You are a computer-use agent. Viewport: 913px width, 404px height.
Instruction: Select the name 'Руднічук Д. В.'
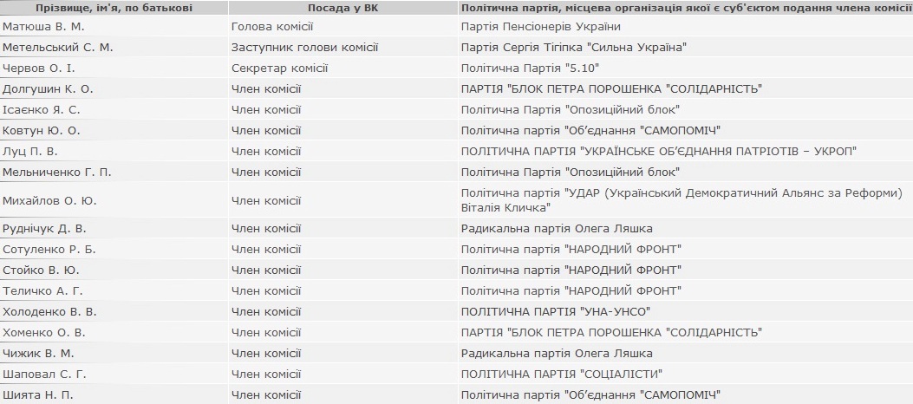(x=46, y=229)
